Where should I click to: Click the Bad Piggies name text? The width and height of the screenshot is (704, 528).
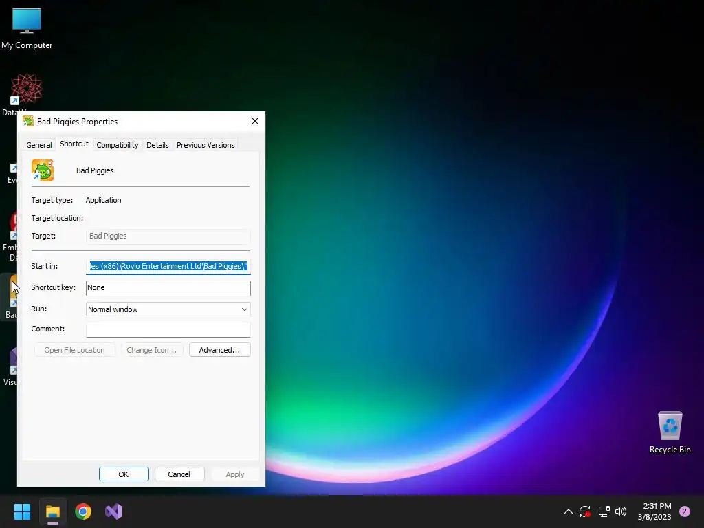[95, 170]
